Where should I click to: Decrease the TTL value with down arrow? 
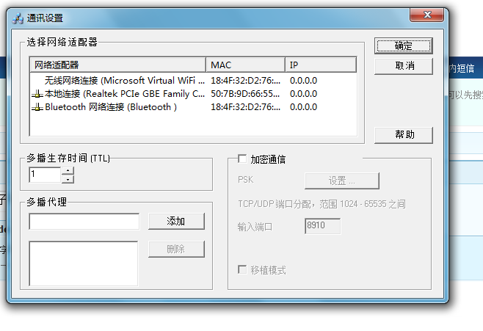click(68, 178)
